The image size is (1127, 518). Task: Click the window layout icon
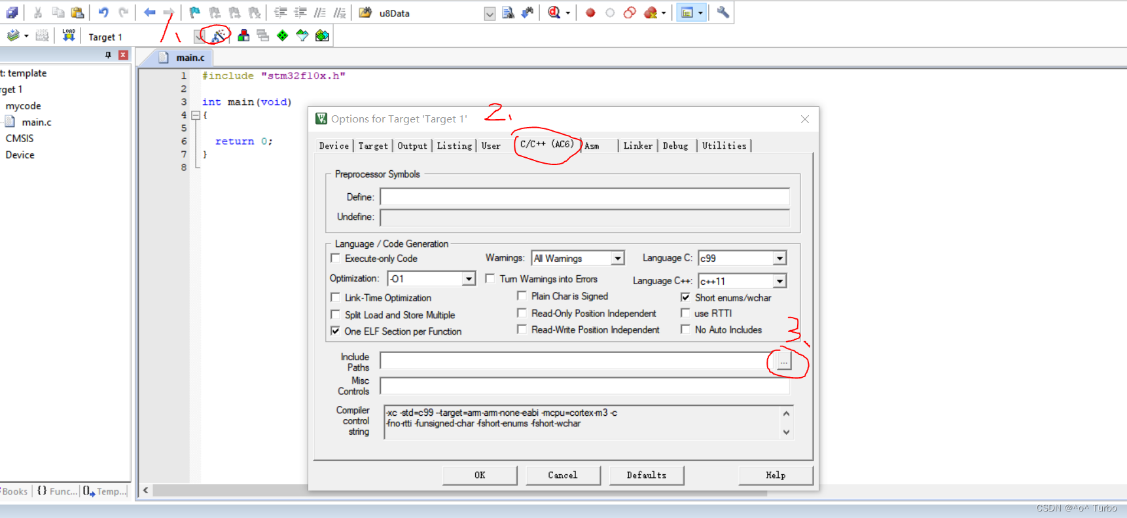[x=687, y=12]
